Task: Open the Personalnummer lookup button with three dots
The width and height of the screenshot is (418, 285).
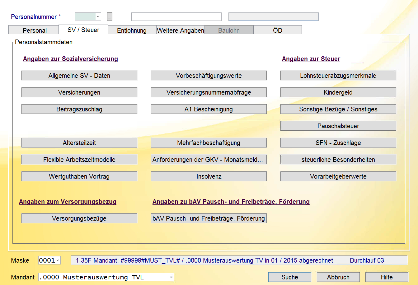Action: (x=110, y=16)
